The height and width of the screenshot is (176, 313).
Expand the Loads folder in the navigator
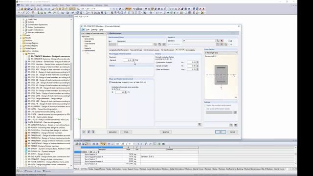[21, 35]
